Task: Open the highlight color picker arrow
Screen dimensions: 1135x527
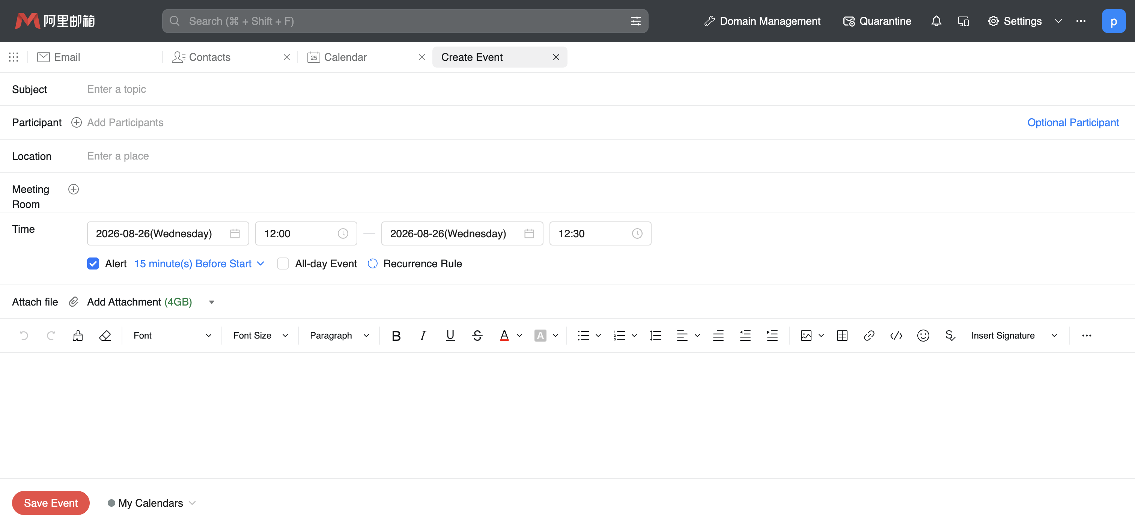Action: (555, 336)
